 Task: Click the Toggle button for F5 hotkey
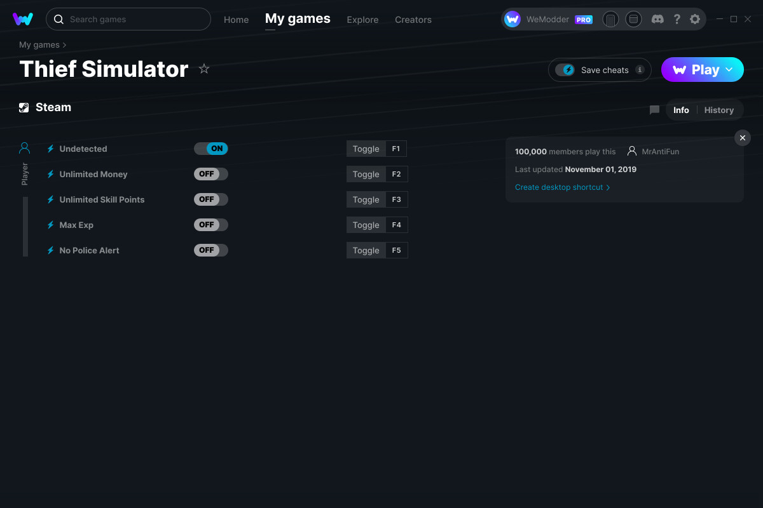(x=366, y=250)
